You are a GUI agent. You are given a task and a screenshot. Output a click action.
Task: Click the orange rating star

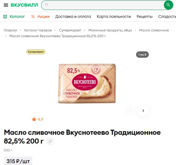pyautogui.click(x=34, y=119)
